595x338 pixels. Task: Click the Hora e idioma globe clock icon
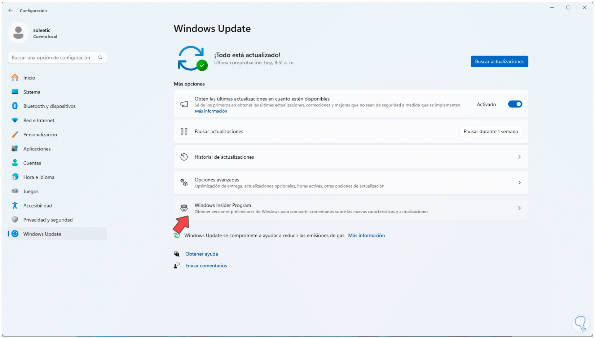pyautogui.click(x=15, y=177)
